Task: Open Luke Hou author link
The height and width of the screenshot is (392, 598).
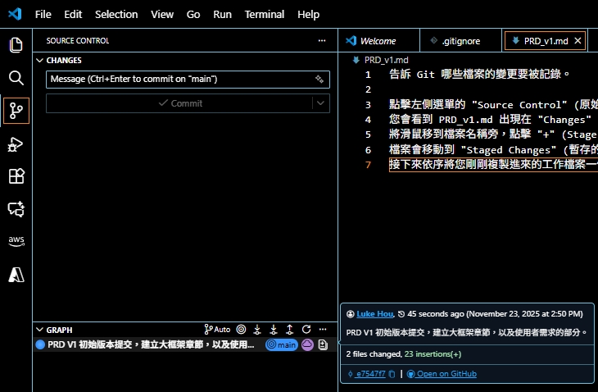Action: [374, 314]
